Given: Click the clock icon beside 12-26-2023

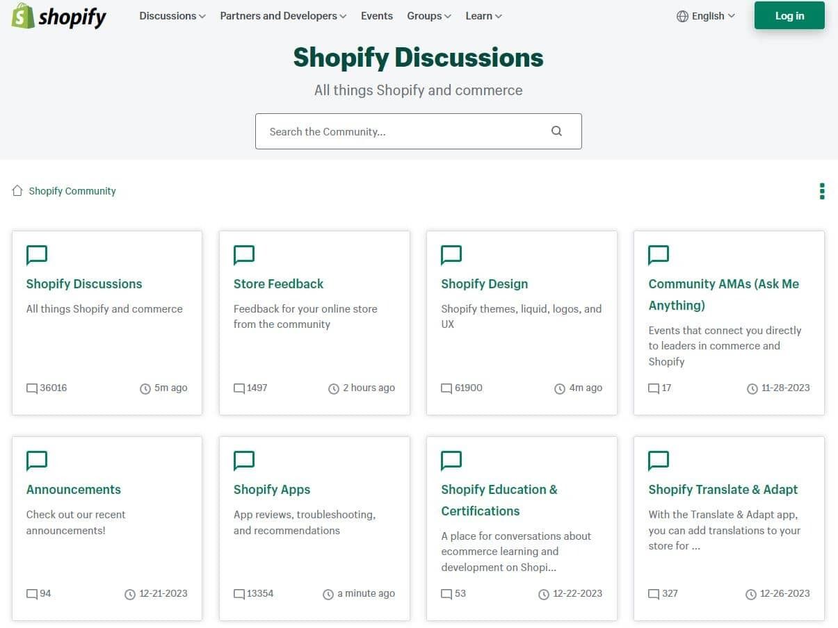Looking at the screenshot, I should click(x=751, y=595).
